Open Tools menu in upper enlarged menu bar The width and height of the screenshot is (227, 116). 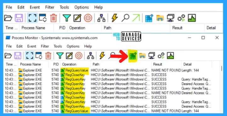point(64,7)
